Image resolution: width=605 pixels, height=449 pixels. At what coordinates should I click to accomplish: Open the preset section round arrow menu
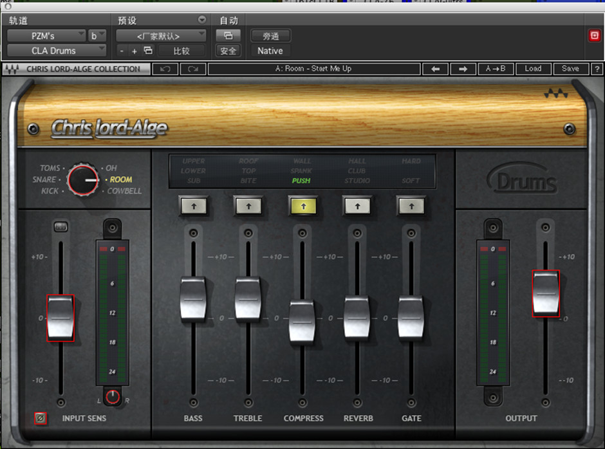point(202,19)
